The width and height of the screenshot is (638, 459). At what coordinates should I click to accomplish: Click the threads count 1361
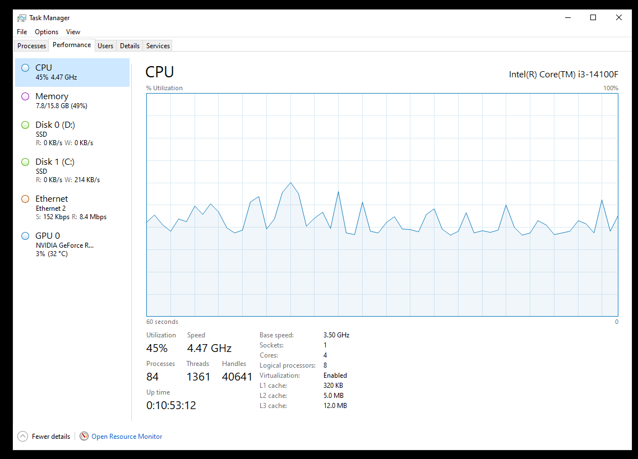pyautogui.click(x=198, y=377)
